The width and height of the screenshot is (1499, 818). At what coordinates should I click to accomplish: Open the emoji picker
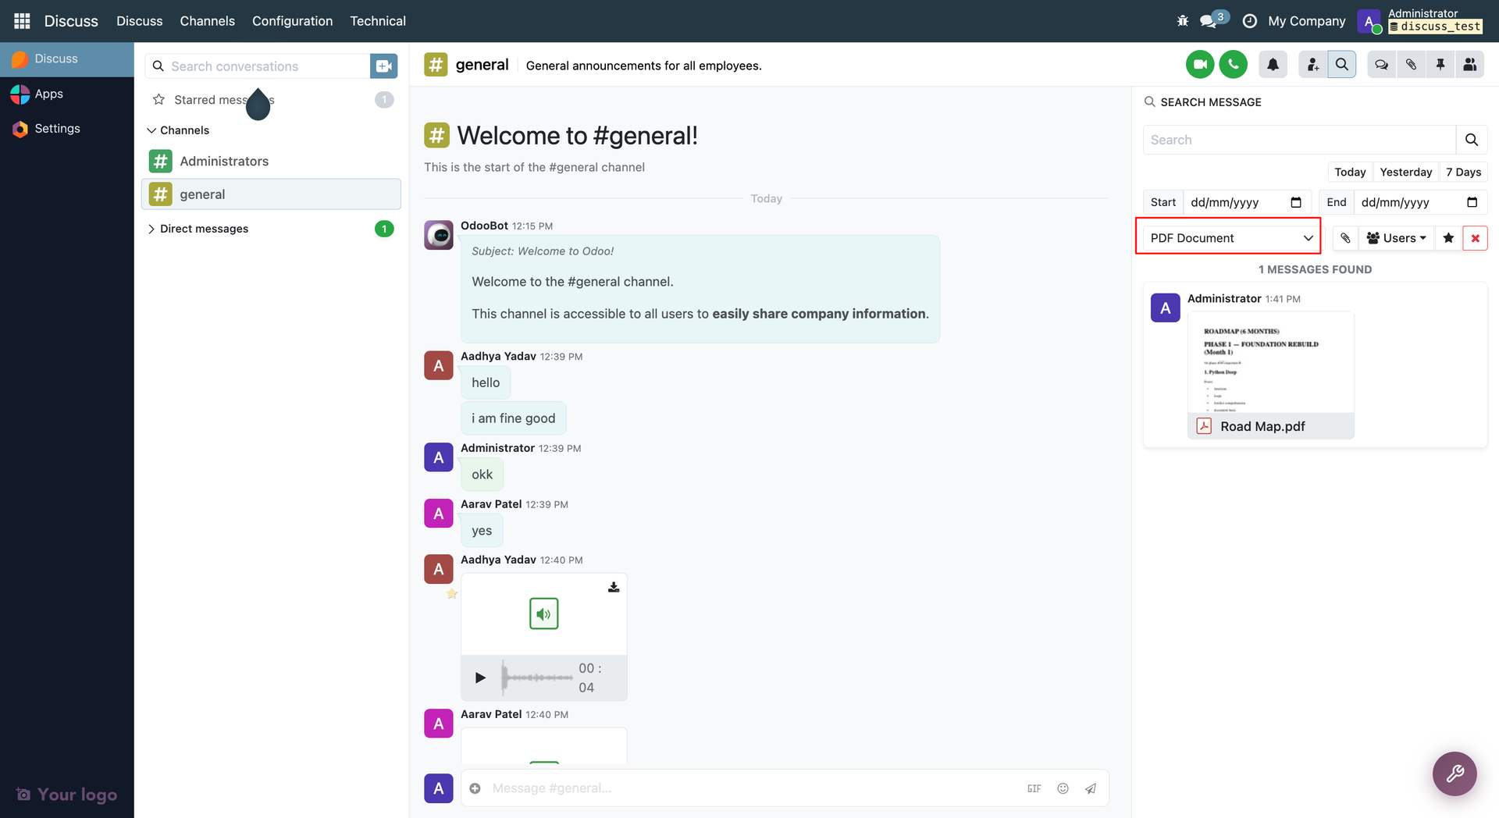pos(1063,788)
